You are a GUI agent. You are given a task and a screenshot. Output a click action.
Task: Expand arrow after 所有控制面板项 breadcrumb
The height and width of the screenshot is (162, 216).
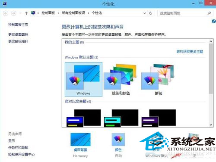coord(89,13)
